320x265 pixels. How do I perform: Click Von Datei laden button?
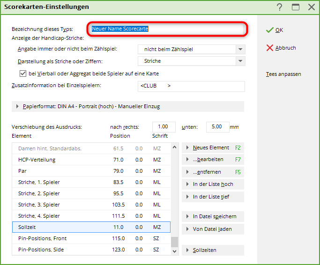tap(212, 229)
